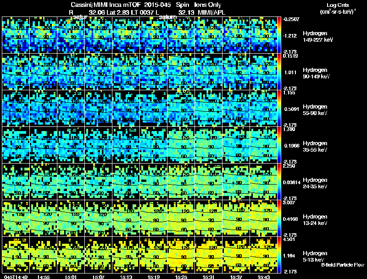Image resolution: width=367 pixels, height=279 pixels.
Task: Select the '2015-045' date in the title
Action: (157, 5)
